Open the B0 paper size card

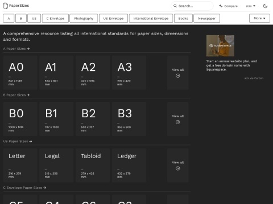pos(20,119)
